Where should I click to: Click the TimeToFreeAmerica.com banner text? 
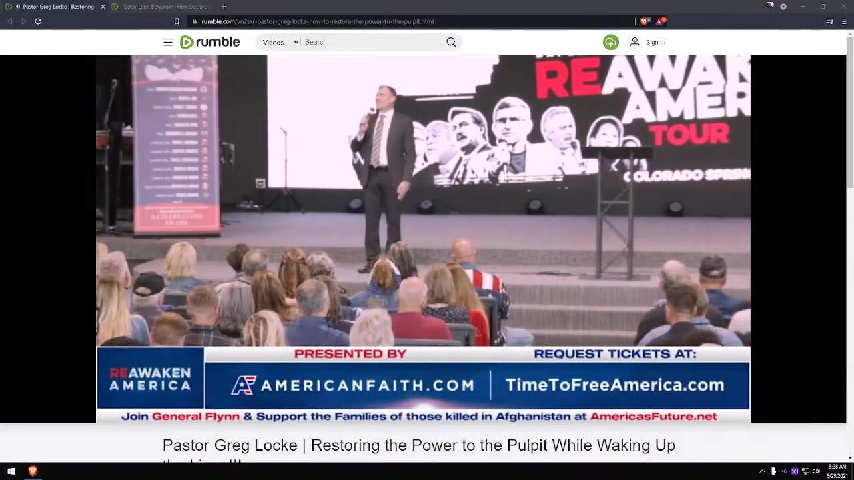[x=614, y=385]
